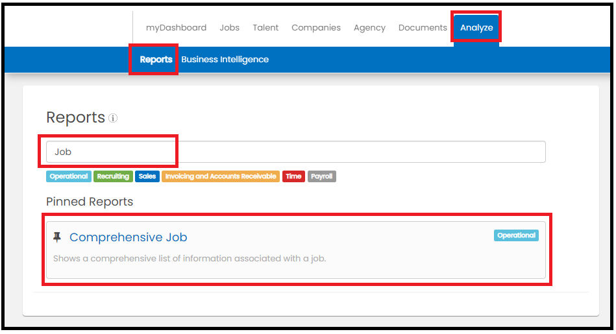The height and width of the screenshot is (334, 616).
Task: Unpin the Comprehensive Job report pin icon
Action: (x=57, y=237)
